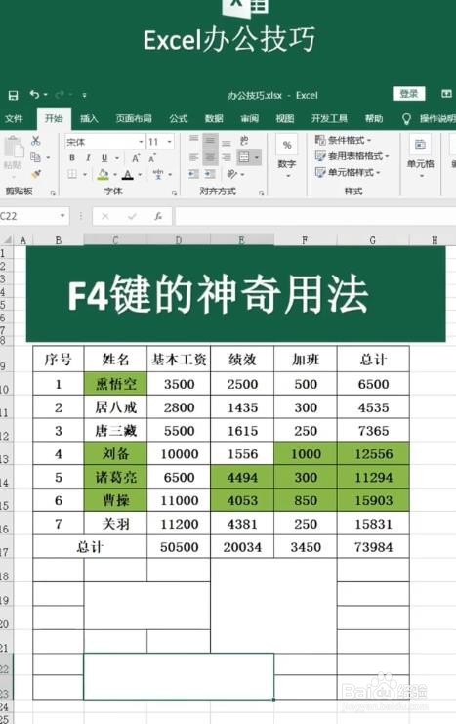Click the 登录 sign-in button
This screenshot has width=456, height=724.
(x=409, y=94)
